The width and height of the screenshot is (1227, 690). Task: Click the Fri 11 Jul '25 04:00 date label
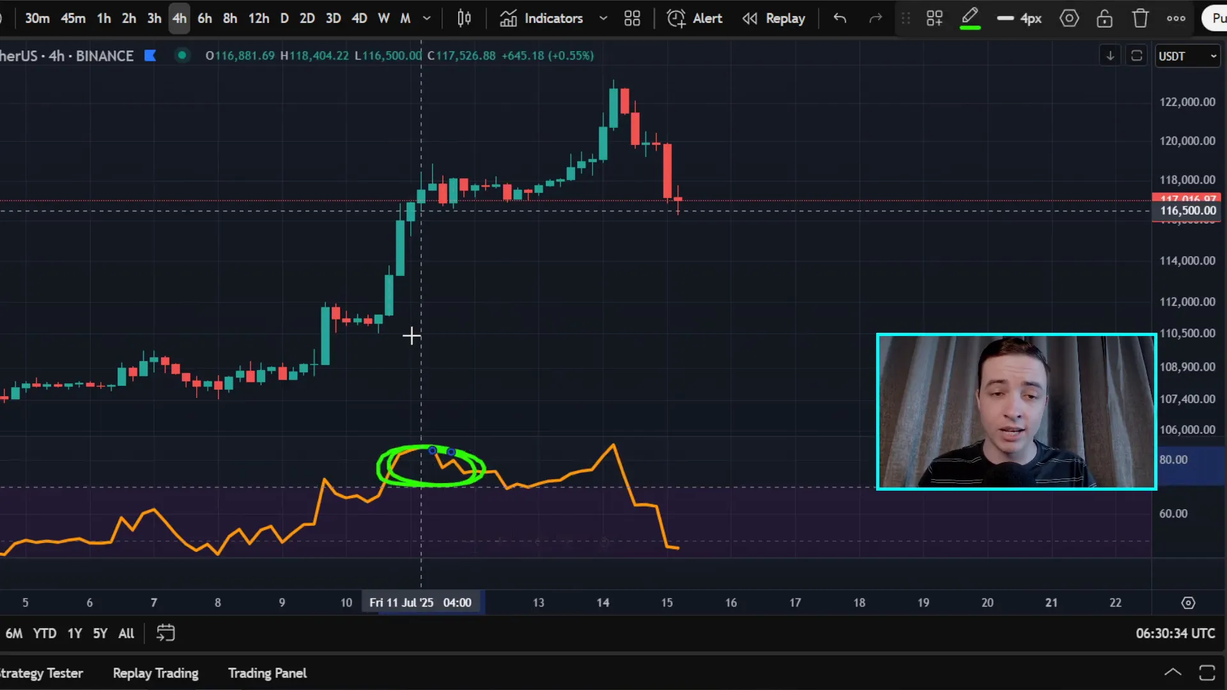(421, 602)
